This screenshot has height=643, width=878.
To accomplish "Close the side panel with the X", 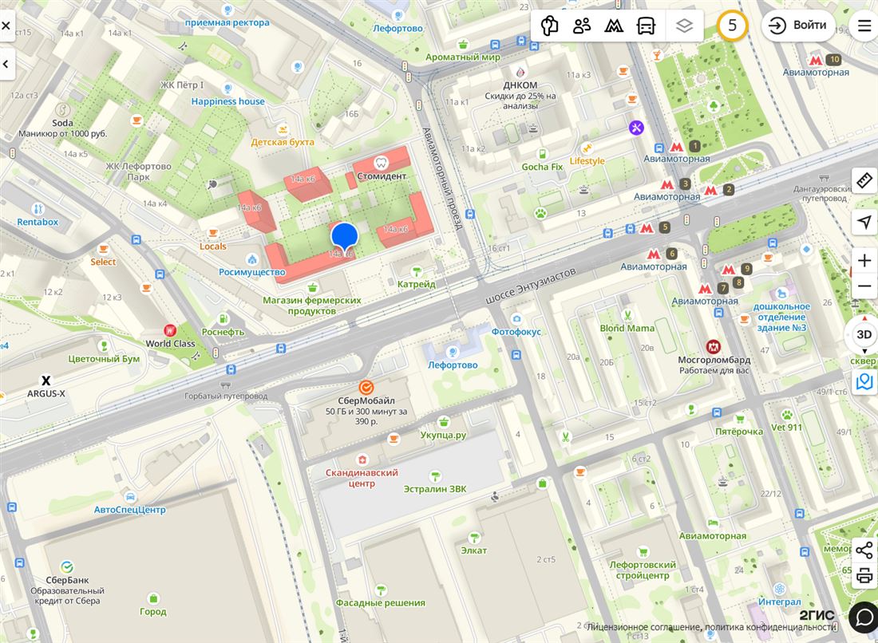I will (x=6, y=26).
